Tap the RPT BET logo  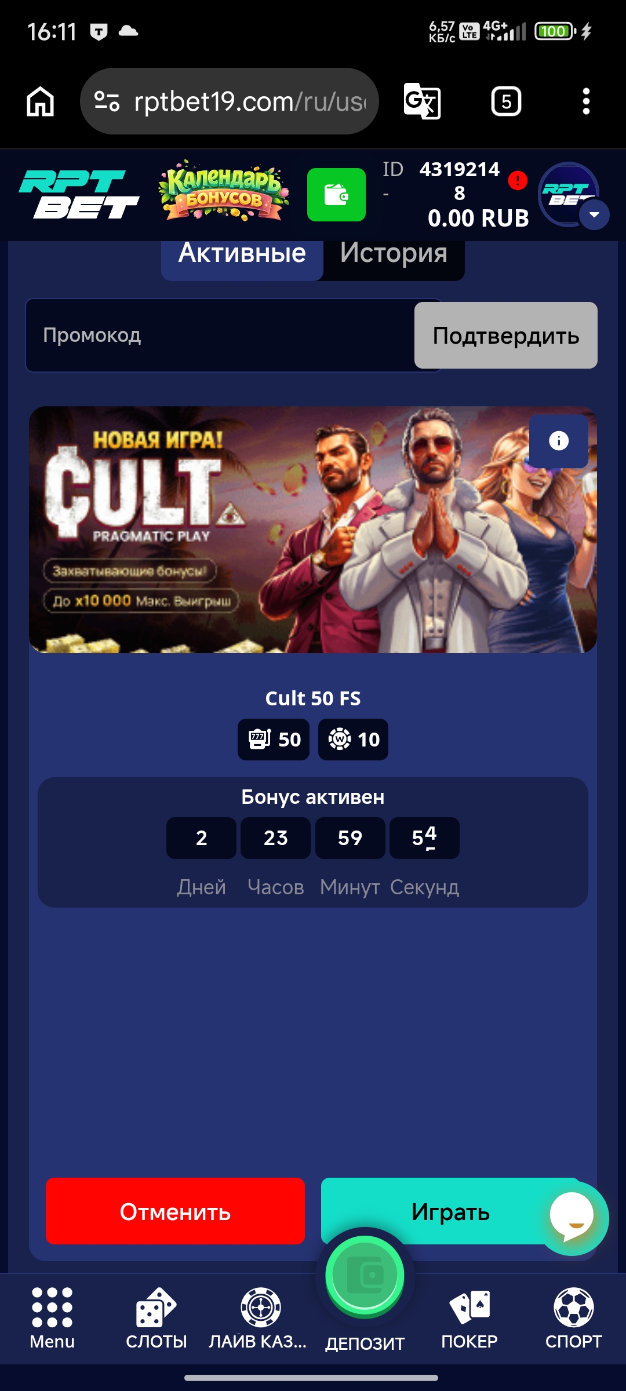[79, 195]
